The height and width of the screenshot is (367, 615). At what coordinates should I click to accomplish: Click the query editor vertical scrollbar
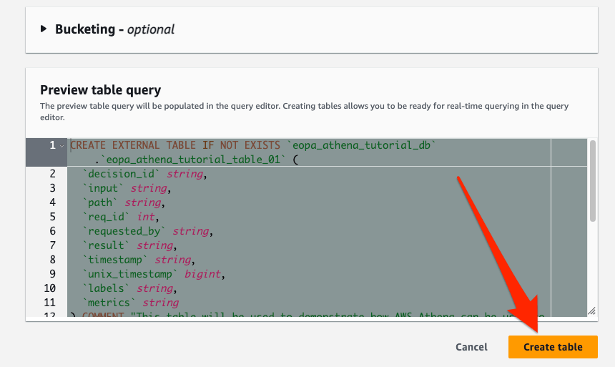point(593,181)
